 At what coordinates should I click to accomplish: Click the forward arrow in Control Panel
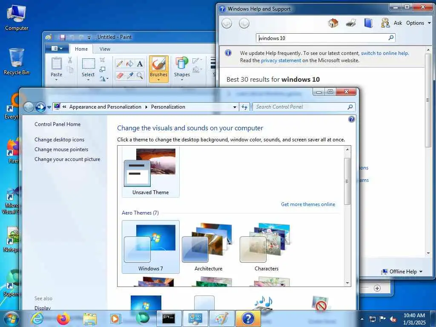point(40,107)
